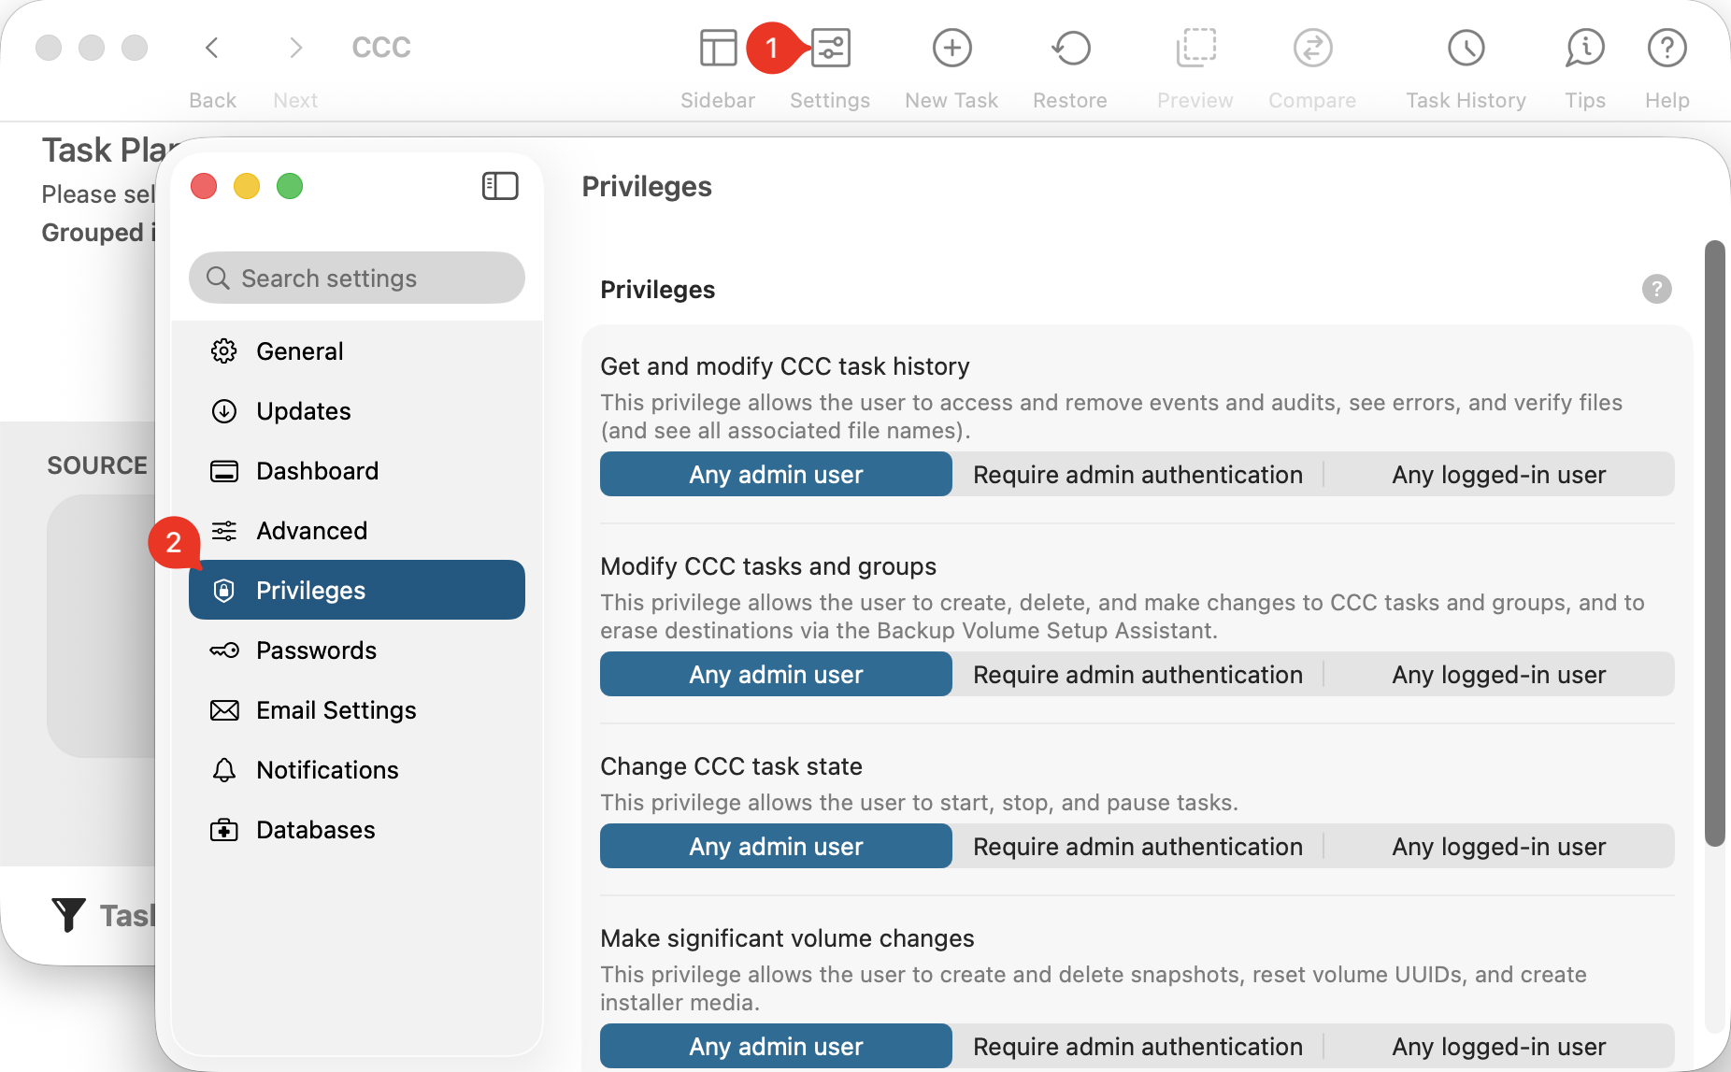1731x1072 pixels.
Task: Open the Dashboard settings pane
Action: (357, 471)
